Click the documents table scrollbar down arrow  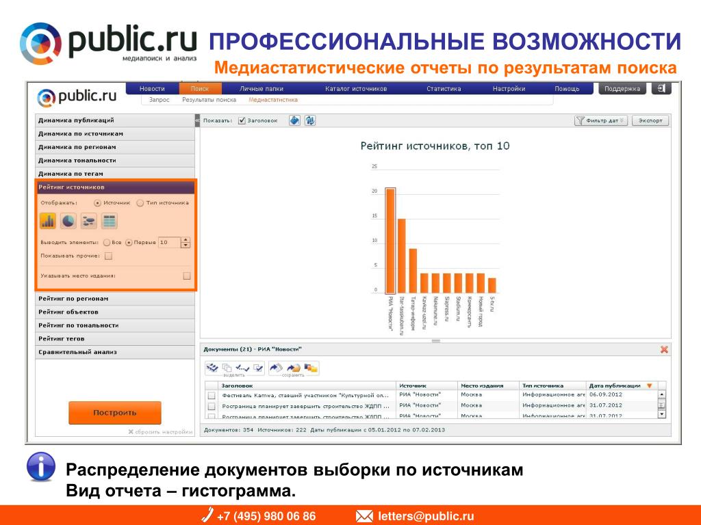662,415
